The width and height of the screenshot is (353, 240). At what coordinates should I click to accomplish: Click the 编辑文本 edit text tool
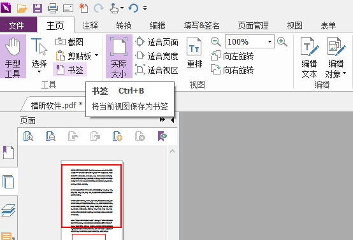(x=310, y=57)
